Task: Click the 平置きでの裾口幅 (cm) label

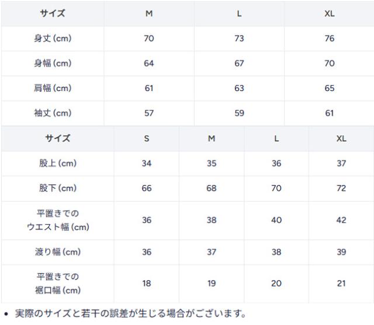Action: (58, 283)
